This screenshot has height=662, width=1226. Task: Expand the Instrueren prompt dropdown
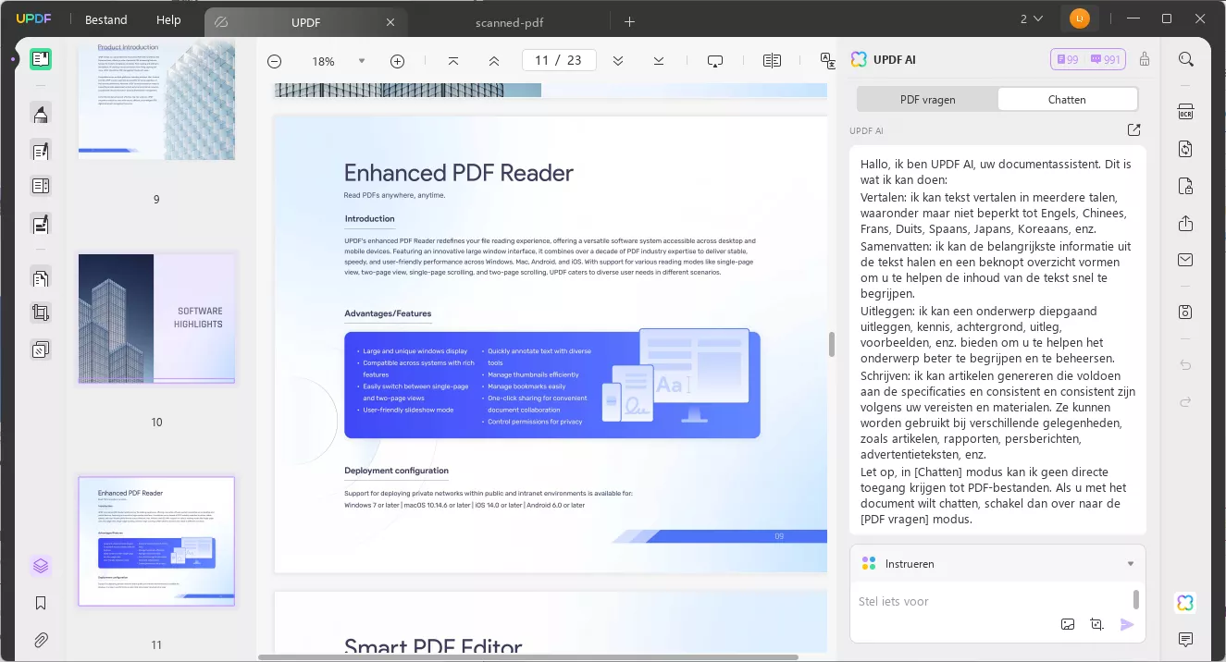1131,564
